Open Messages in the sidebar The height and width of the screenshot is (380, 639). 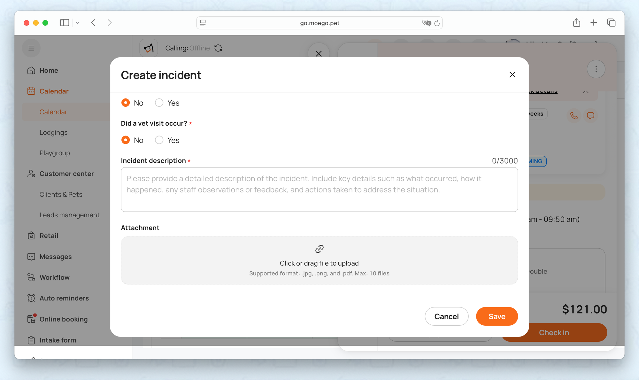click(x=55, y=257)
